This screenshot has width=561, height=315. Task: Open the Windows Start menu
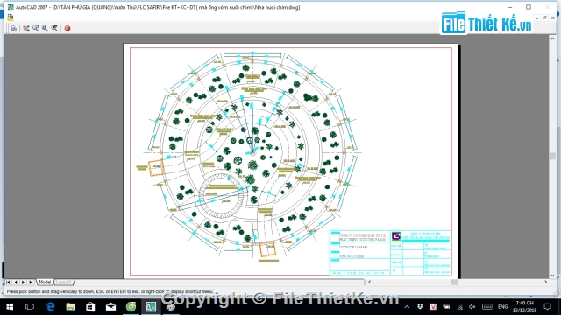point(10,307)
